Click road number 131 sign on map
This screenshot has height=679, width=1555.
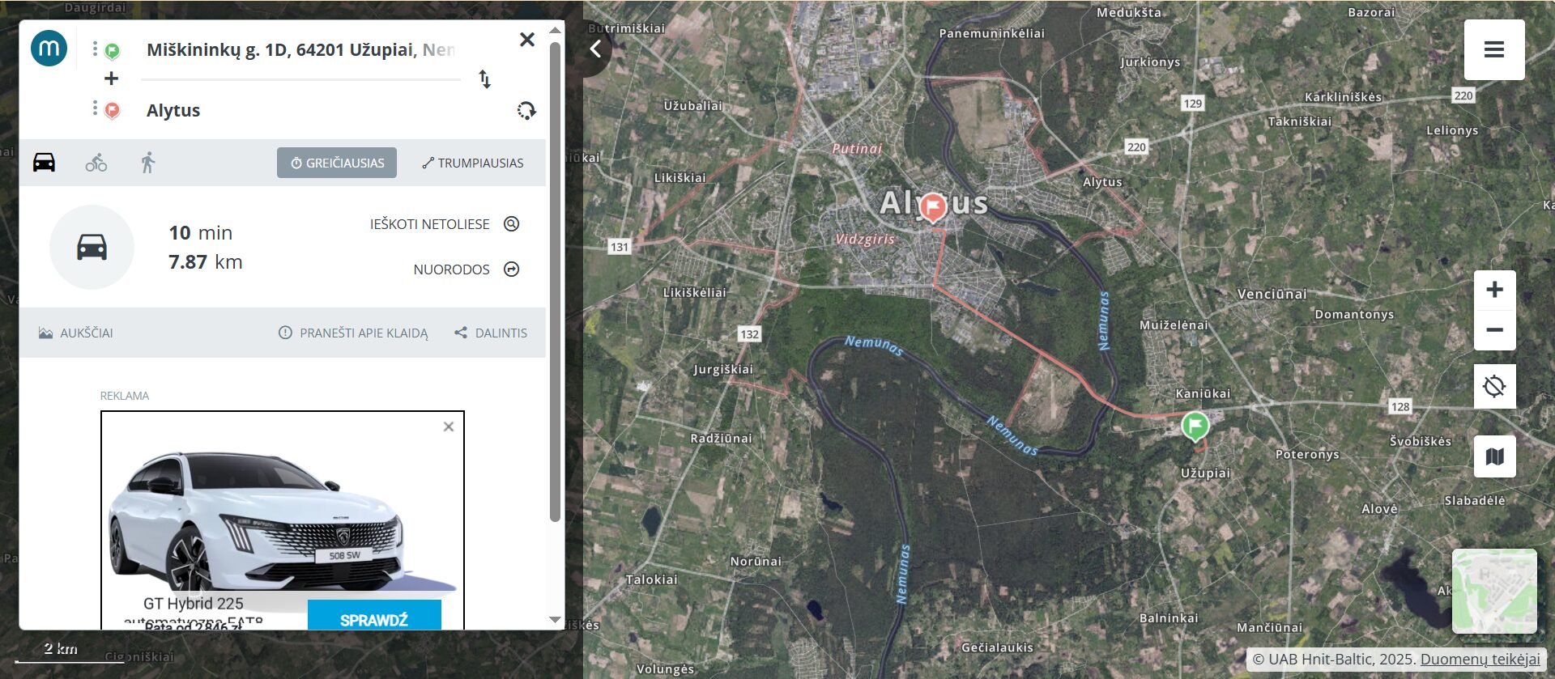pos(620,247)
